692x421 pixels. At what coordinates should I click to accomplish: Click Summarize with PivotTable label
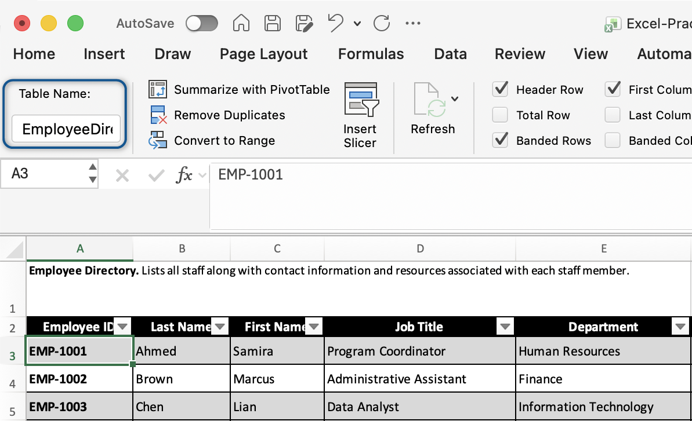(252, 89)
